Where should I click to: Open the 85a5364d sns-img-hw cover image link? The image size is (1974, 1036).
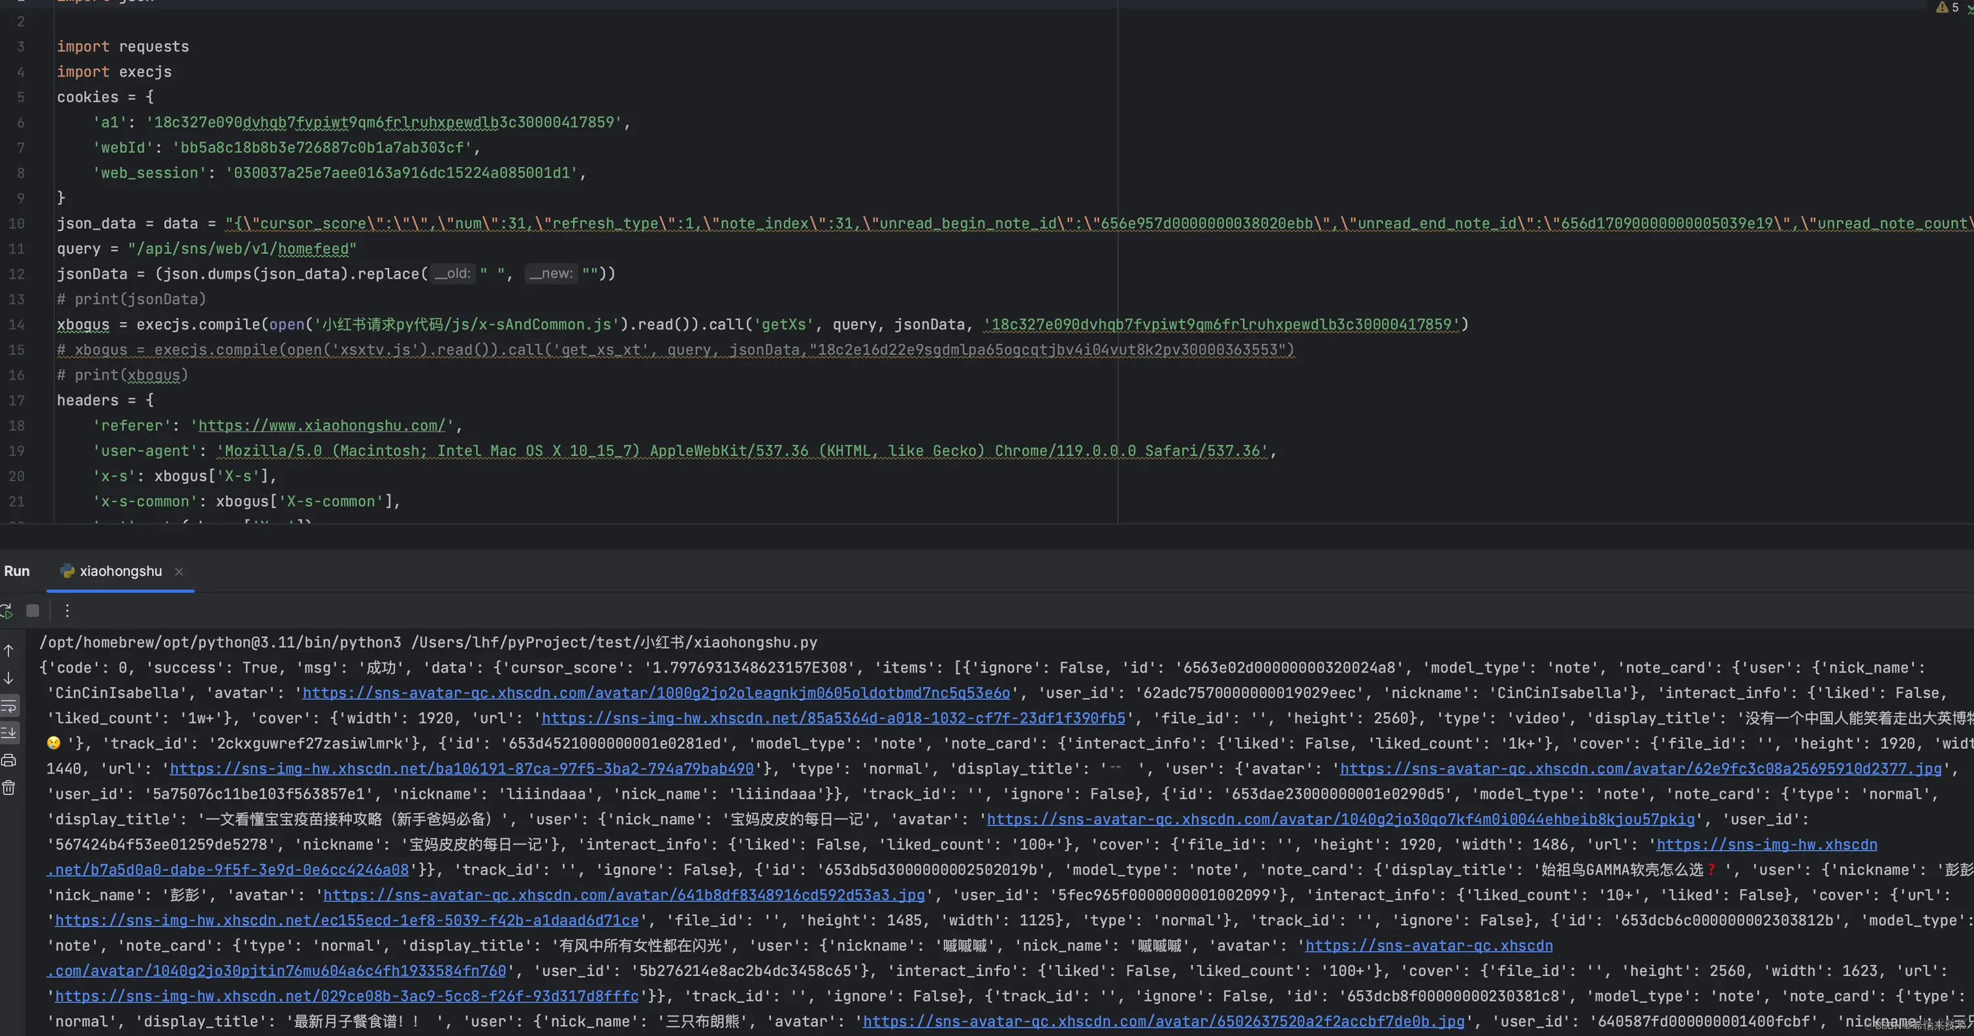tap(833, 718)
